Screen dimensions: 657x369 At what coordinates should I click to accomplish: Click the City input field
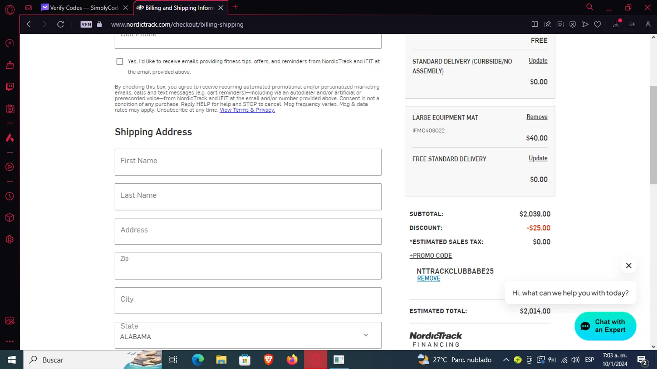pos(248,301)
